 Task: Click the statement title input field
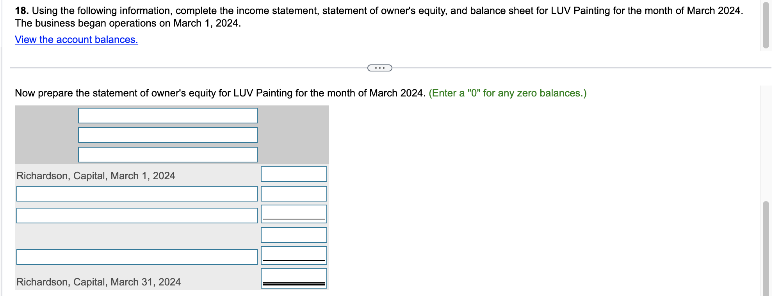pyautogui.click(x=168, y=135)
